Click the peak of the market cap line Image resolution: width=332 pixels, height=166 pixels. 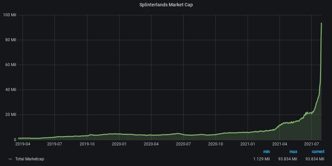pos(321,23)
